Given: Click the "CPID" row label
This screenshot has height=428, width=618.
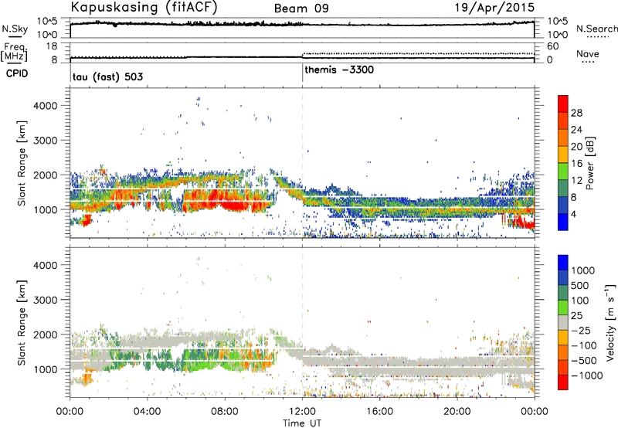Looking at the screenshot, I should point(17,73).
